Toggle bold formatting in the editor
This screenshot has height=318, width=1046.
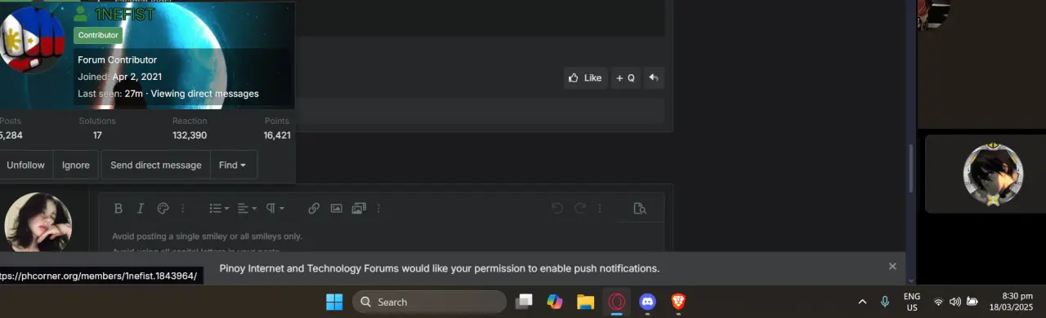click(118, 209)
